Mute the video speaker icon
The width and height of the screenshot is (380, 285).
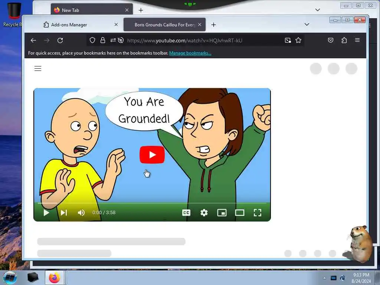(81, 213)
